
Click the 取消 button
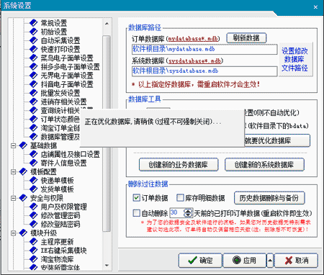click(x=297, y=261)
